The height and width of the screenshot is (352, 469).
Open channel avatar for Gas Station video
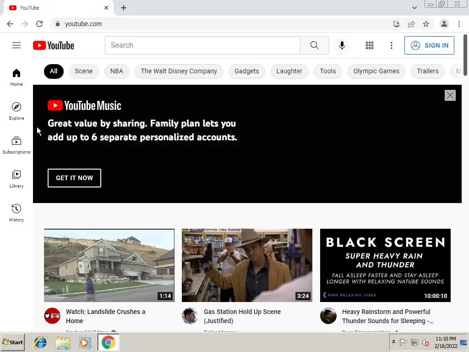click(x=190, y=316)
